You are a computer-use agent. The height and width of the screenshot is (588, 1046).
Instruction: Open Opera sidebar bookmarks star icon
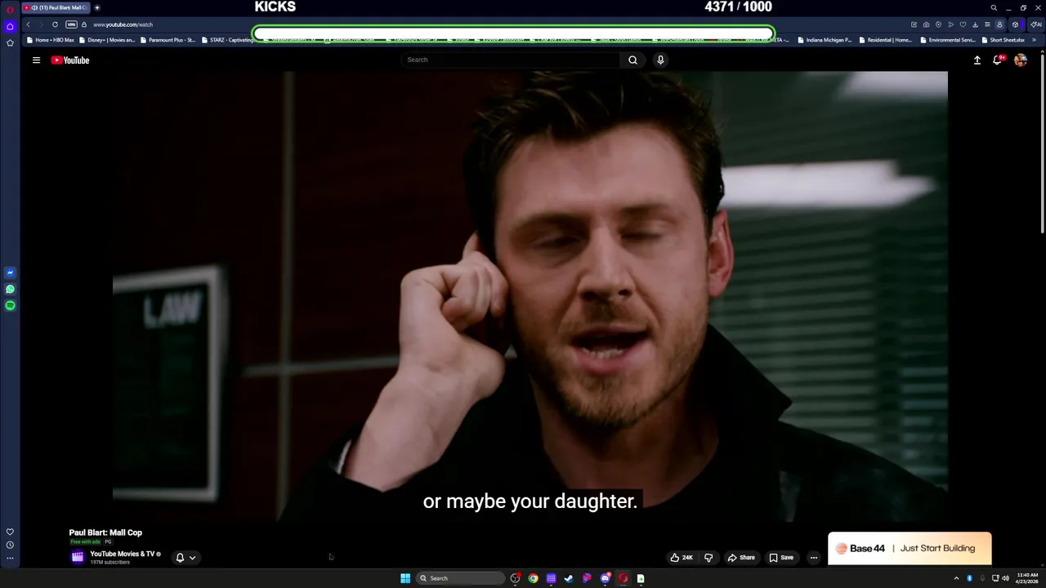10,43
